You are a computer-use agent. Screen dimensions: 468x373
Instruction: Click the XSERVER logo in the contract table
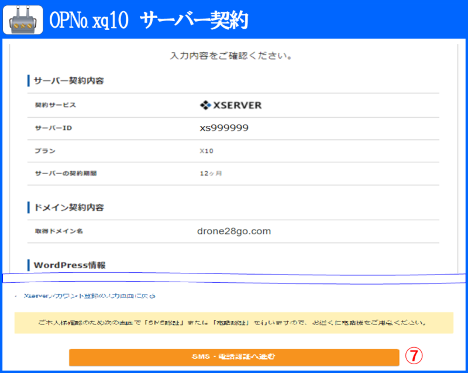point(230,105)
